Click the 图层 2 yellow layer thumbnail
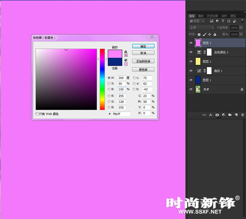Screen dimensions: 246x219 [198, 62]
